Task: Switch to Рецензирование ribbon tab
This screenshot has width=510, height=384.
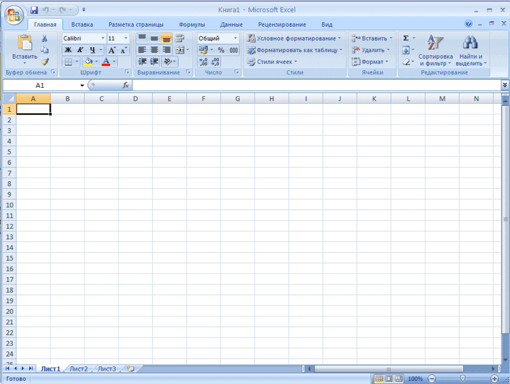Action: coord(282,24)
